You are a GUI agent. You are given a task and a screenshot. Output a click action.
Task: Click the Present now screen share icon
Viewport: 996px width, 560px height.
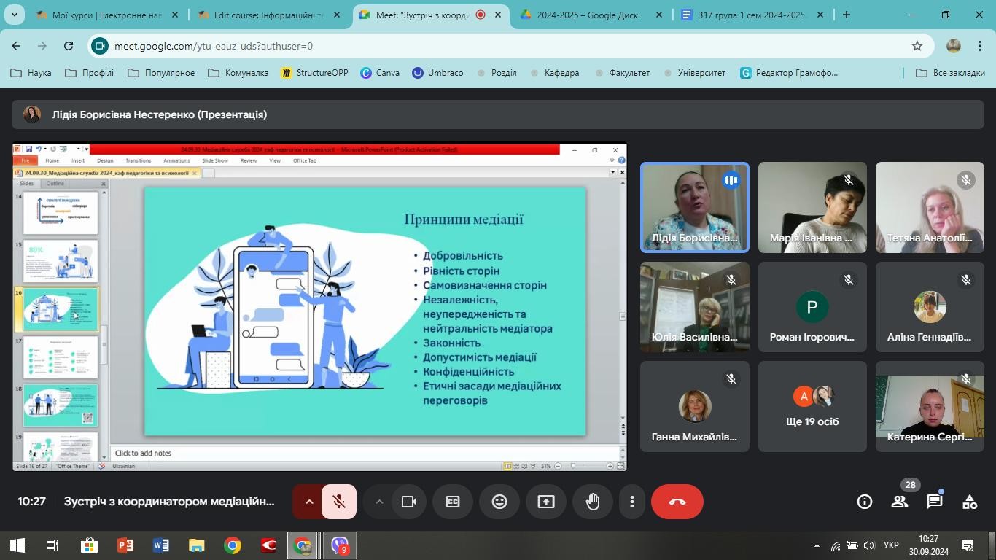[x=546, y=502]
